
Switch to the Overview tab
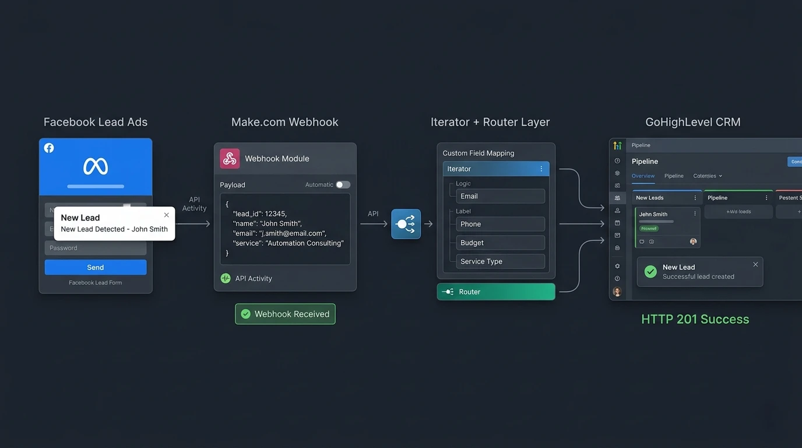click(x=643, y=176)
